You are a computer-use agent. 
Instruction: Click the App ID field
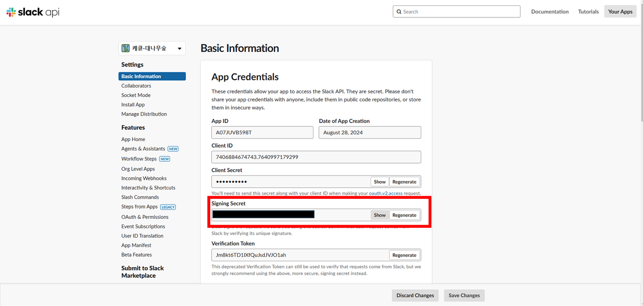click(x=263, y=133)
